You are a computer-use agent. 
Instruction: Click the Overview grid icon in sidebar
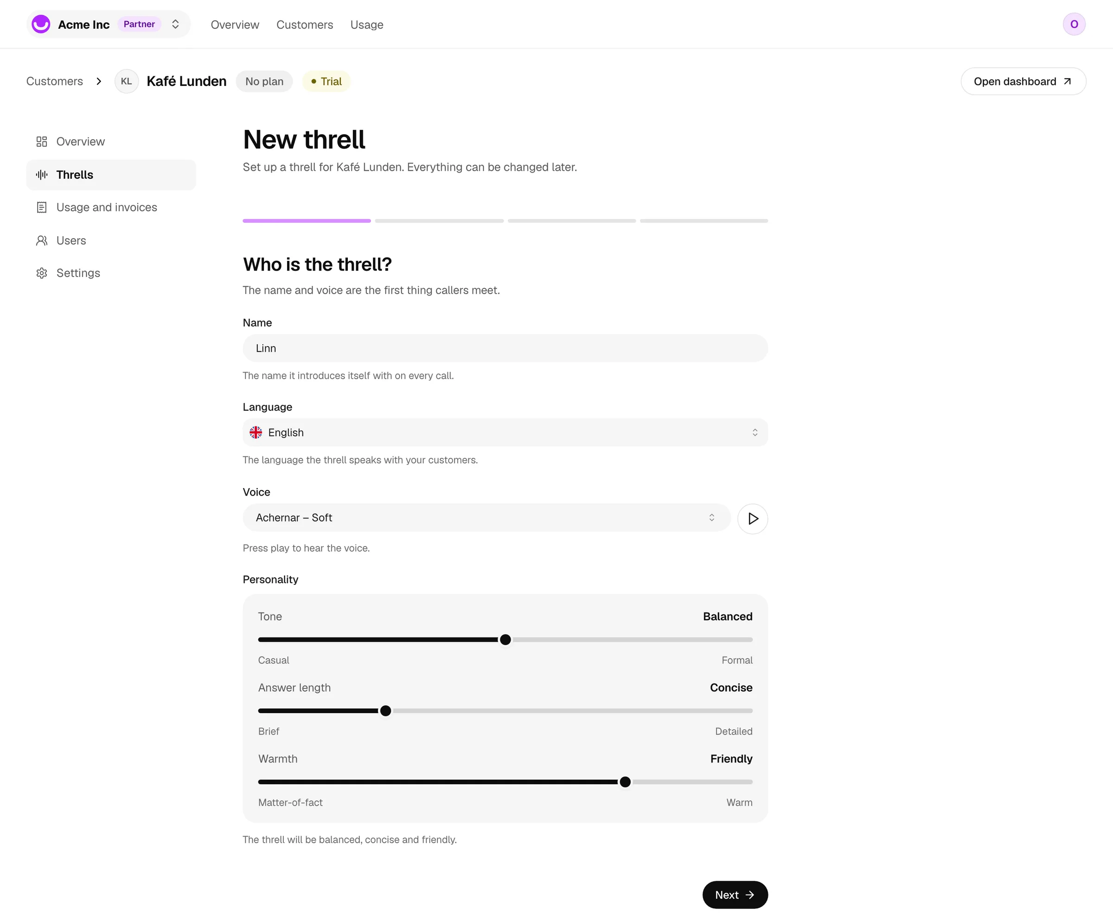42,142
